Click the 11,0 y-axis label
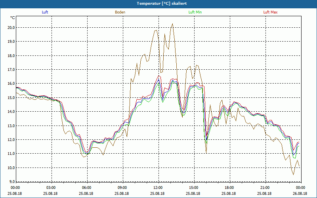This screenshot has height=198, width=317. coord(11,154)
